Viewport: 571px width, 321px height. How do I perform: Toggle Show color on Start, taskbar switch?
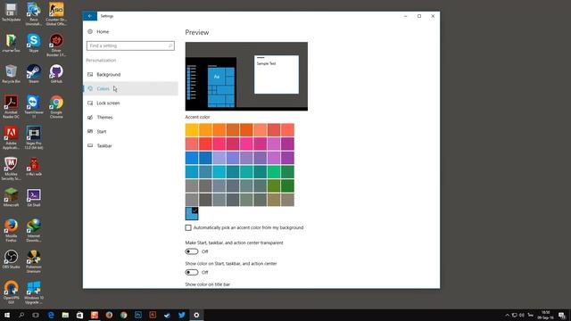[x=192, y=272]
